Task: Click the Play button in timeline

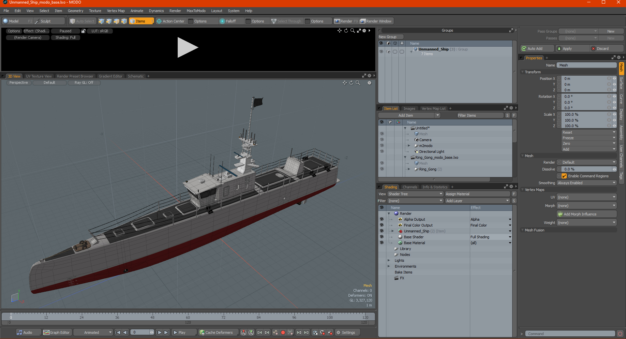Action: tap(184, 332)
